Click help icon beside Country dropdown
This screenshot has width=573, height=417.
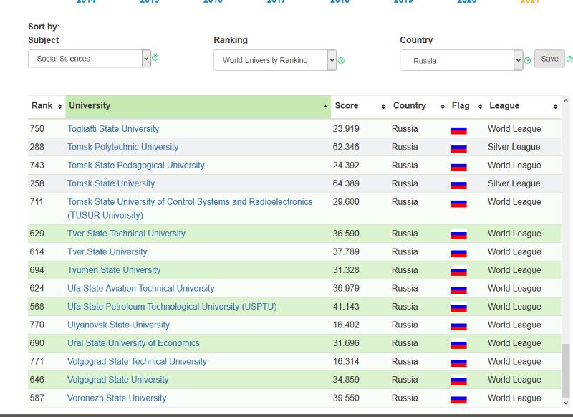coord(528,60)
